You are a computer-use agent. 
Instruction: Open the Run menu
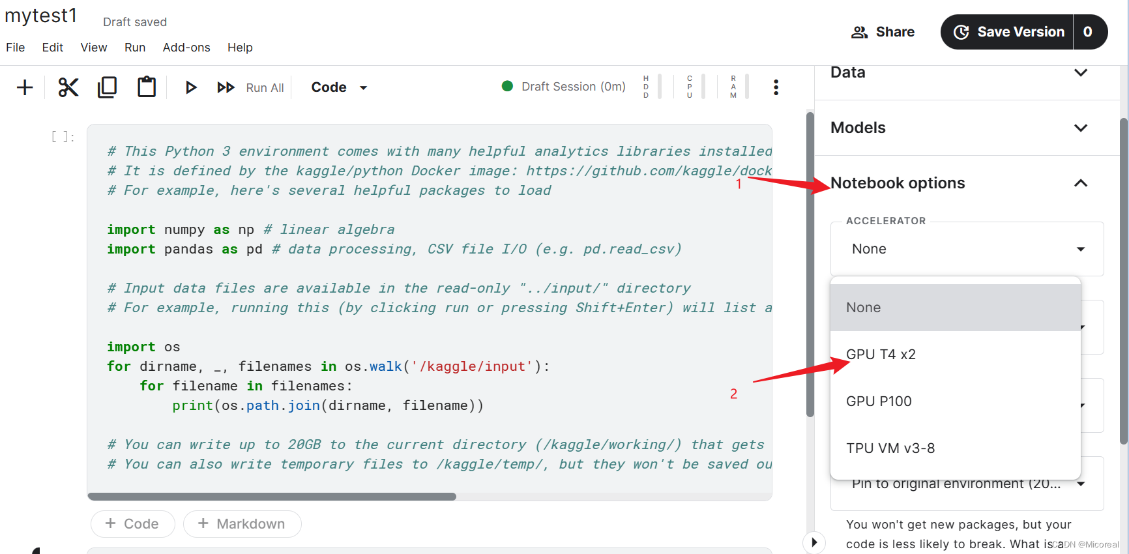(x=135, y=48)
